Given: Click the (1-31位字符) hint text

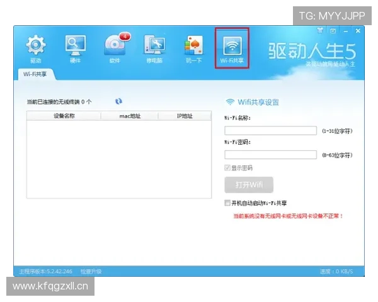Looking at the screenshot, I should pyautogui.click(x=337, y=131).
